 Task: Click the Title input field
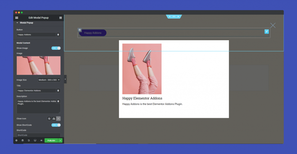36,91
